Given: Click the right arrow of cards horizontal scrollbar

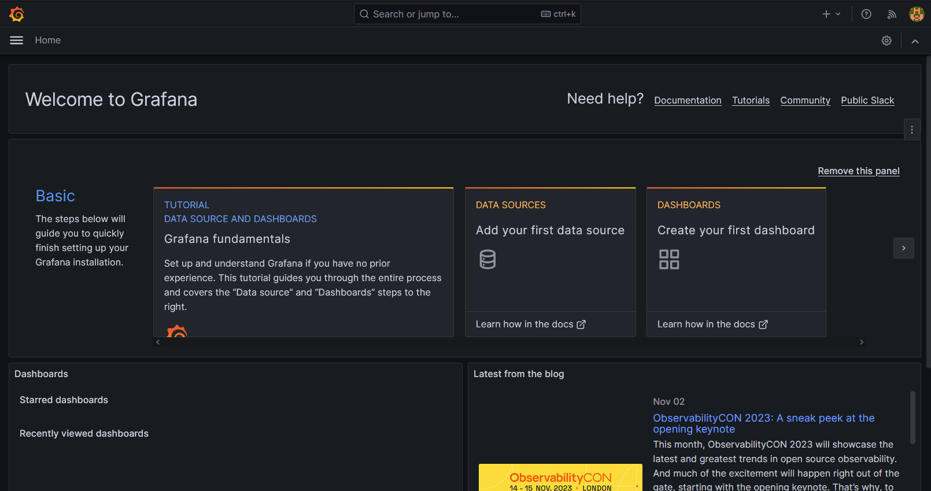Looking at the screenshot, I should pos(862,342).
